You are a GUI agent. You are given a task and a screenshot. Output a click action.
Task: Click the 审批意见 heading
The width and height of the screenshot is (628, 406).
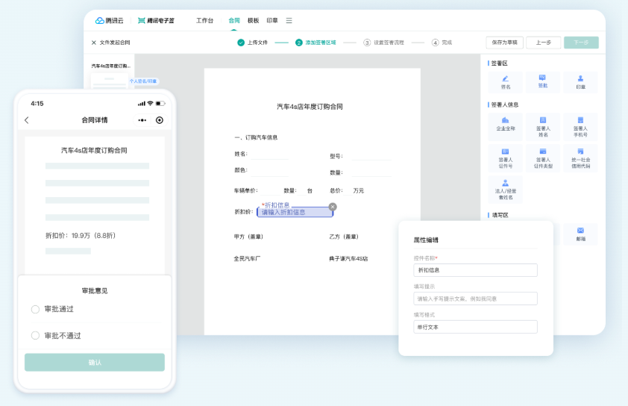click(x=95, y=290)
